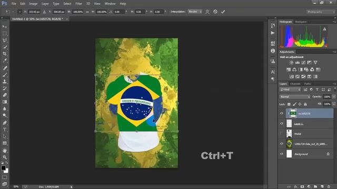Viewport: 337px width, 189px height.
Task: Add a Levels adjustment
Action: [297, 62]
